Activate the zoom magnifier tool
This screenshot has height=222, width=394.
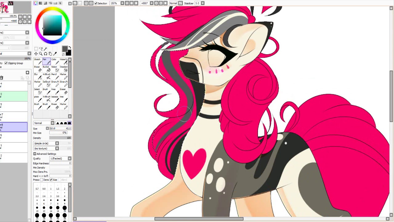[x=41, y=54]
